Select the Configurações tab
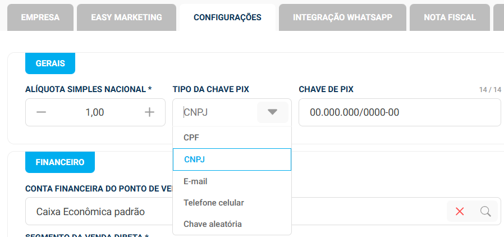This screenshot has height=237, width=504. pyautogui.click(x=227, y=17)
